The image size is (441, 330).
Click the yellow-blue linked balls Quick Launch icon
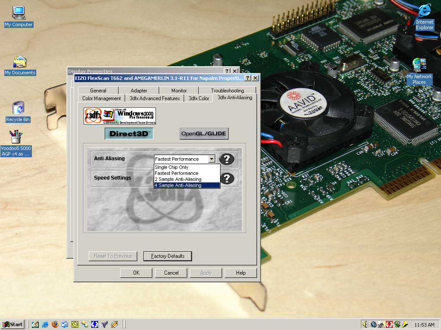[85, 325]
